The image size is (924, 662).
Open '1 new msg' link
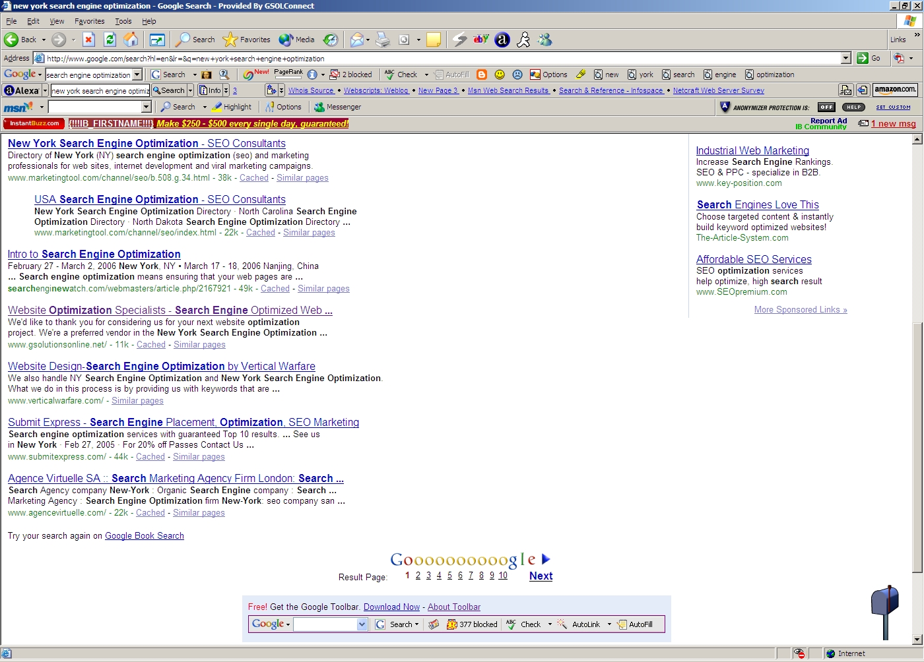tap(893, 123)
